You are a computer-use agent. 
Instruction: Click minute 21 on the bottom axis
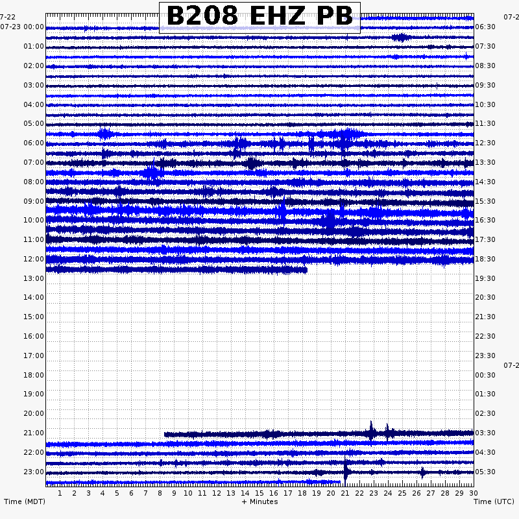(x=345, y=493)
